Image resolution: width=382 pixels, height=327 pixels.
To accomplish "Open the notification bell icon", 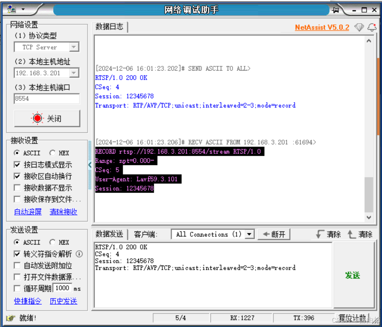I will pos(372,27).
